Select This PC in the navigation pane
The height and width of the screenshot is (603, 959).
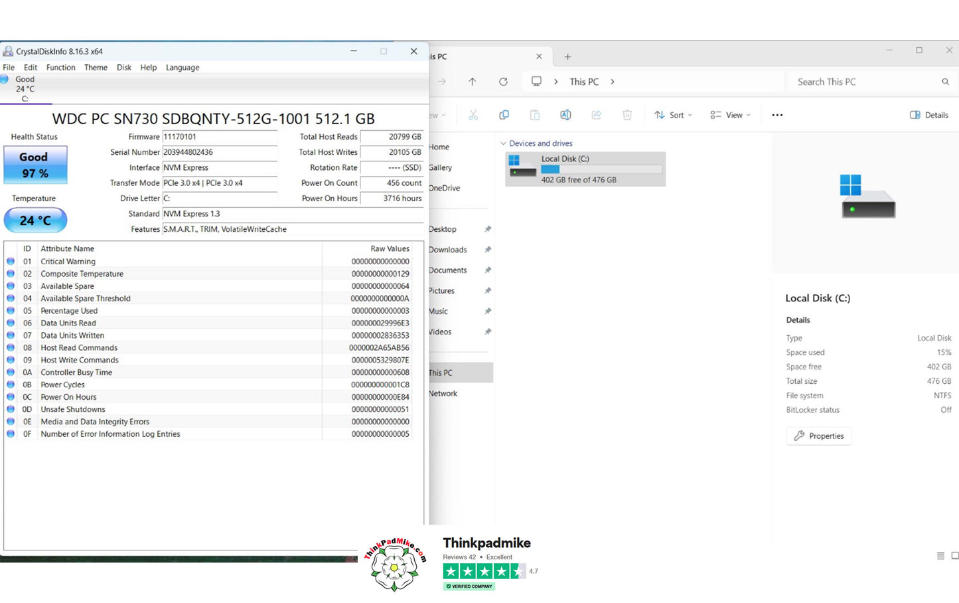[461, 373]
